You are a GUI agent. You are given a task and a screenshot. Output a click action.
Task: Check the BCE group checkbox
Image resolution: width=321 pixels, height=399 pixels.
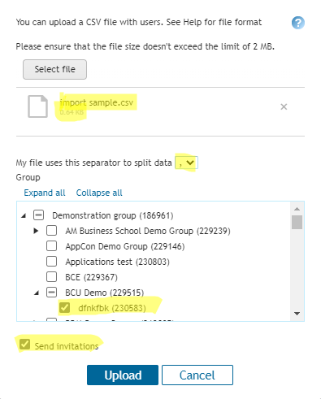coord(51,277)
